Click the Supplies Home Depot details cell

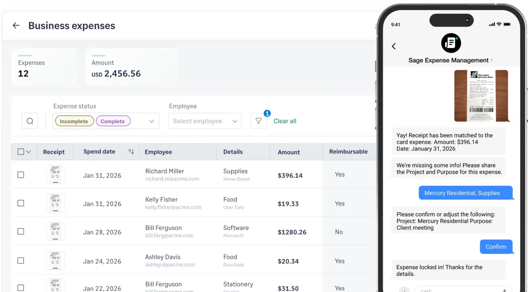pyautogui.click(x=236, y=174)
